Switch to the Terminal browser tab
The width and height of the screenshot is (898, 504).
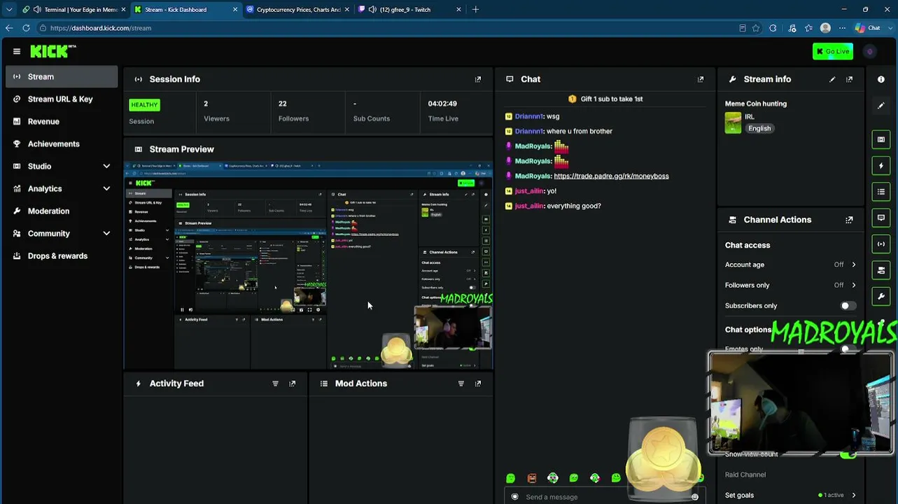pyautogui.click(x=74, y=10)
